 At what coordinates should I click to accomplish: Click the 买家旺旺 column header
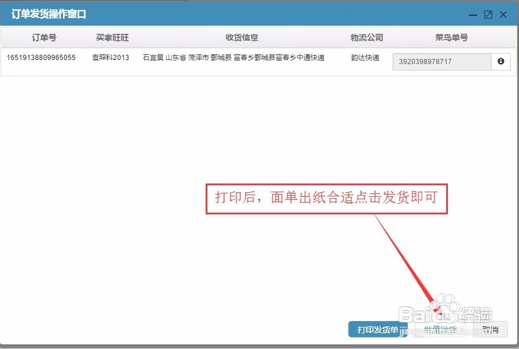112,37
